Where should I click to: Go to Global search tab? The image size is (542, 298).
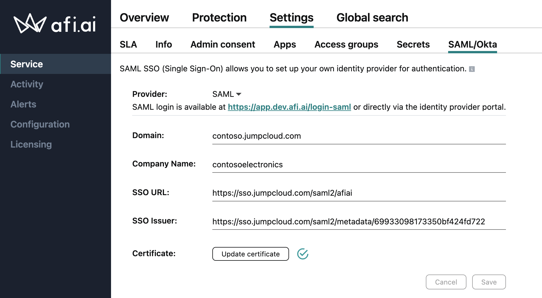372,18
